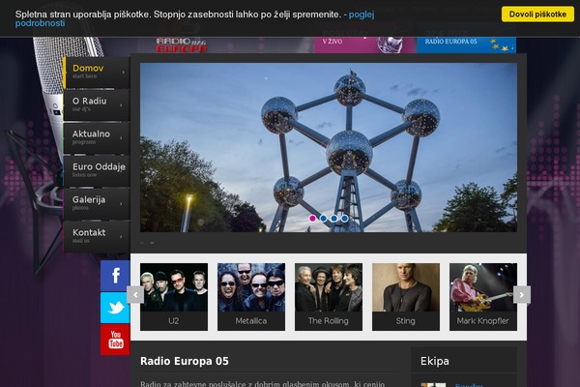Viewport: 580px width, 387px height.
Task: Click the Ekipa sidebar heading
Action: point(435,361)
